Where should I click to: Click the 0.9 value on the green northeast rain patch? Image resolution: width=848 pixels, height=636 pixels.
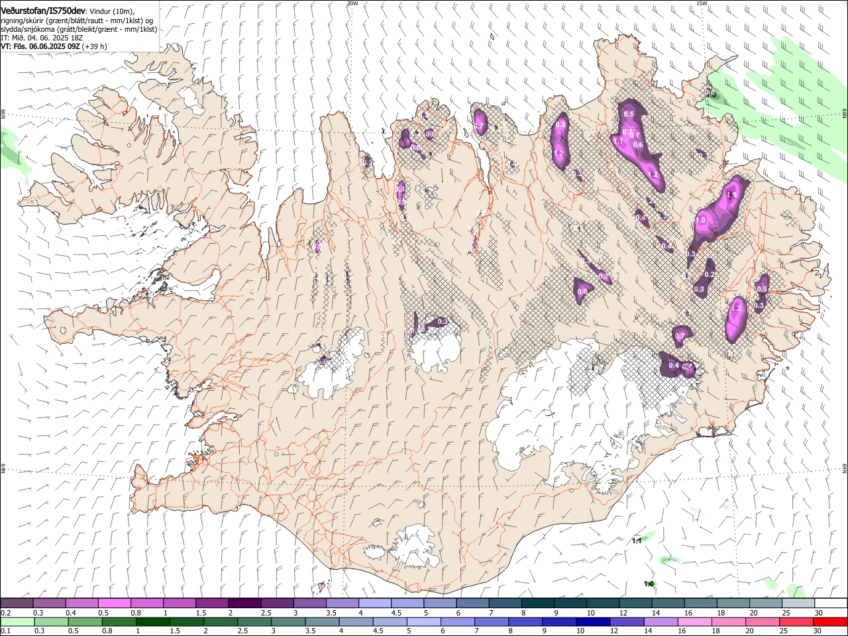click(711, 95)
